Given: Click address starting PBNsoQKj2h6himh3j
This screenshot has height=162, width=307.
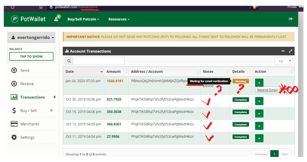Looking at the screenshot, I should pos(159,81).
